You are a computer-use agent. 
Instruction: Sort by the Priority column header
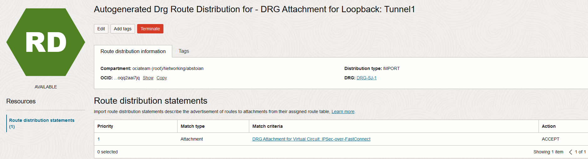coord(105,127)
